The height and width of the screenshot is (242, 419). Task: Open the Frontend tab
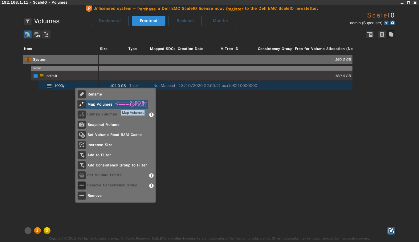[148, 21]
